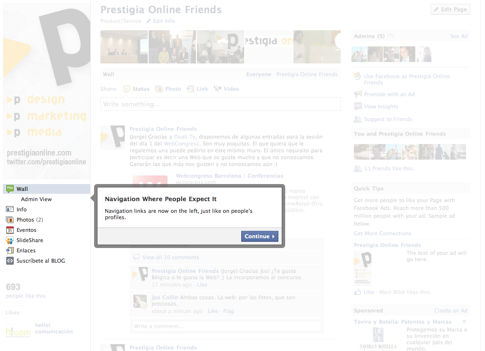Click the WebCongress link in the post
Image resolution: width=485 pixels, height=351 pixels.
pyautogui.click(x=181, y=144)
